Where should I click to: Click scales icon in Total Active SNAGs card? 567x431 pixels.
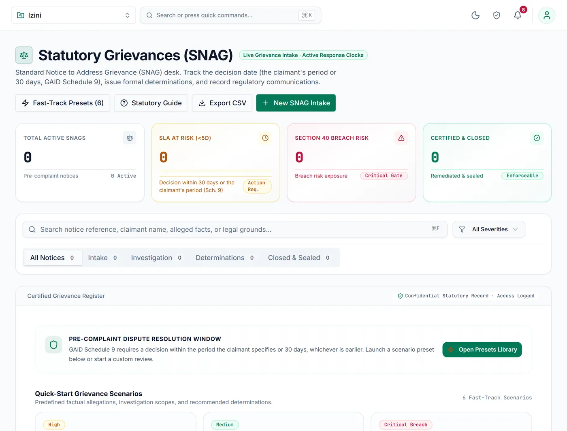point(130,138)
